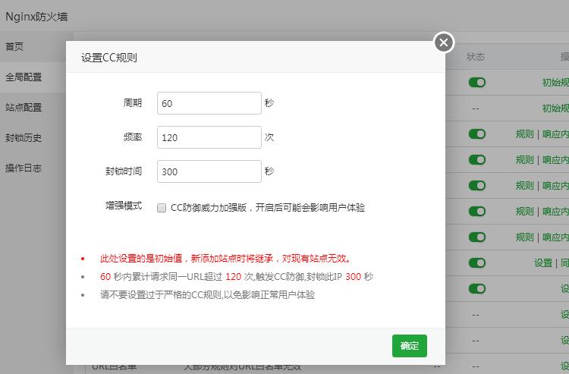
Task: Click the note 请不要设置过于严格的CC规则
Action: [x=207, y=294]
